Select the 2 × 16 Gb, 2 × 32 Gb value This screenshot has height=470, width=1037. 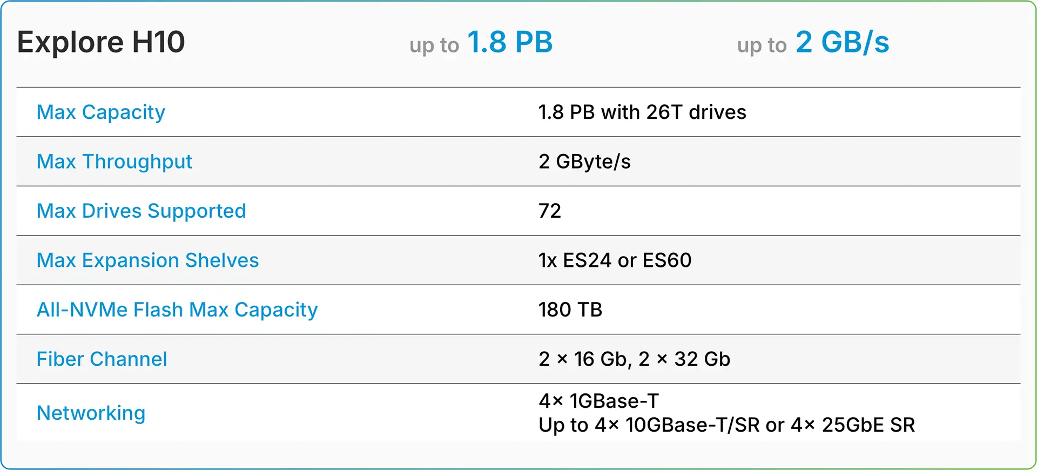tap(634, 359)
